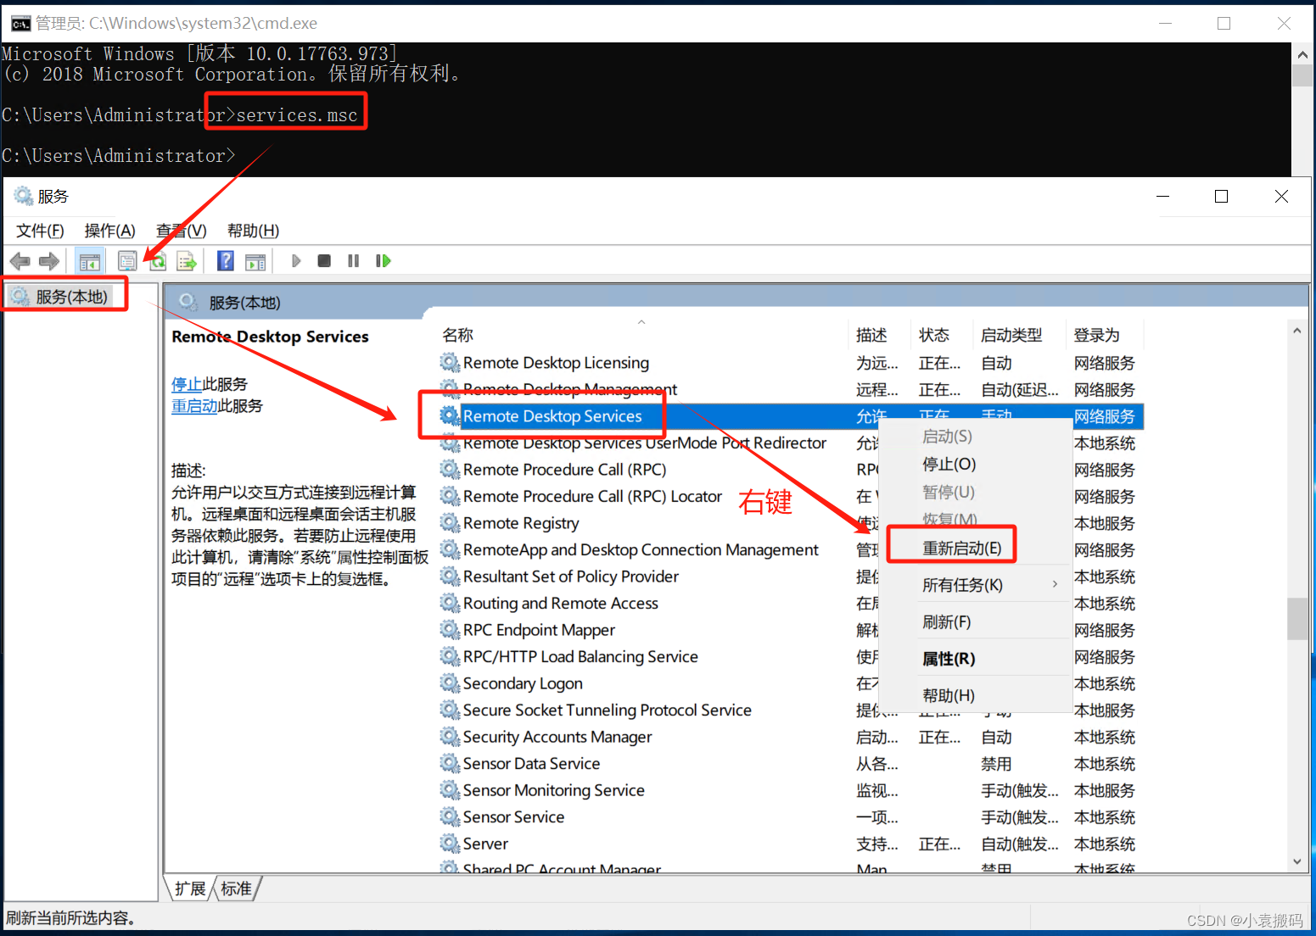The width and height of the screenshot is (1316, 936).
Task: Click the cmd.exe title bar icon
Action: click(20, 23)
